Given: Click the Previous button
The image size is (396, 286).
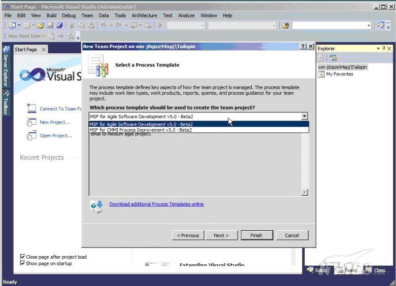Looking at the screenshot, I should (x=188, y=235).
